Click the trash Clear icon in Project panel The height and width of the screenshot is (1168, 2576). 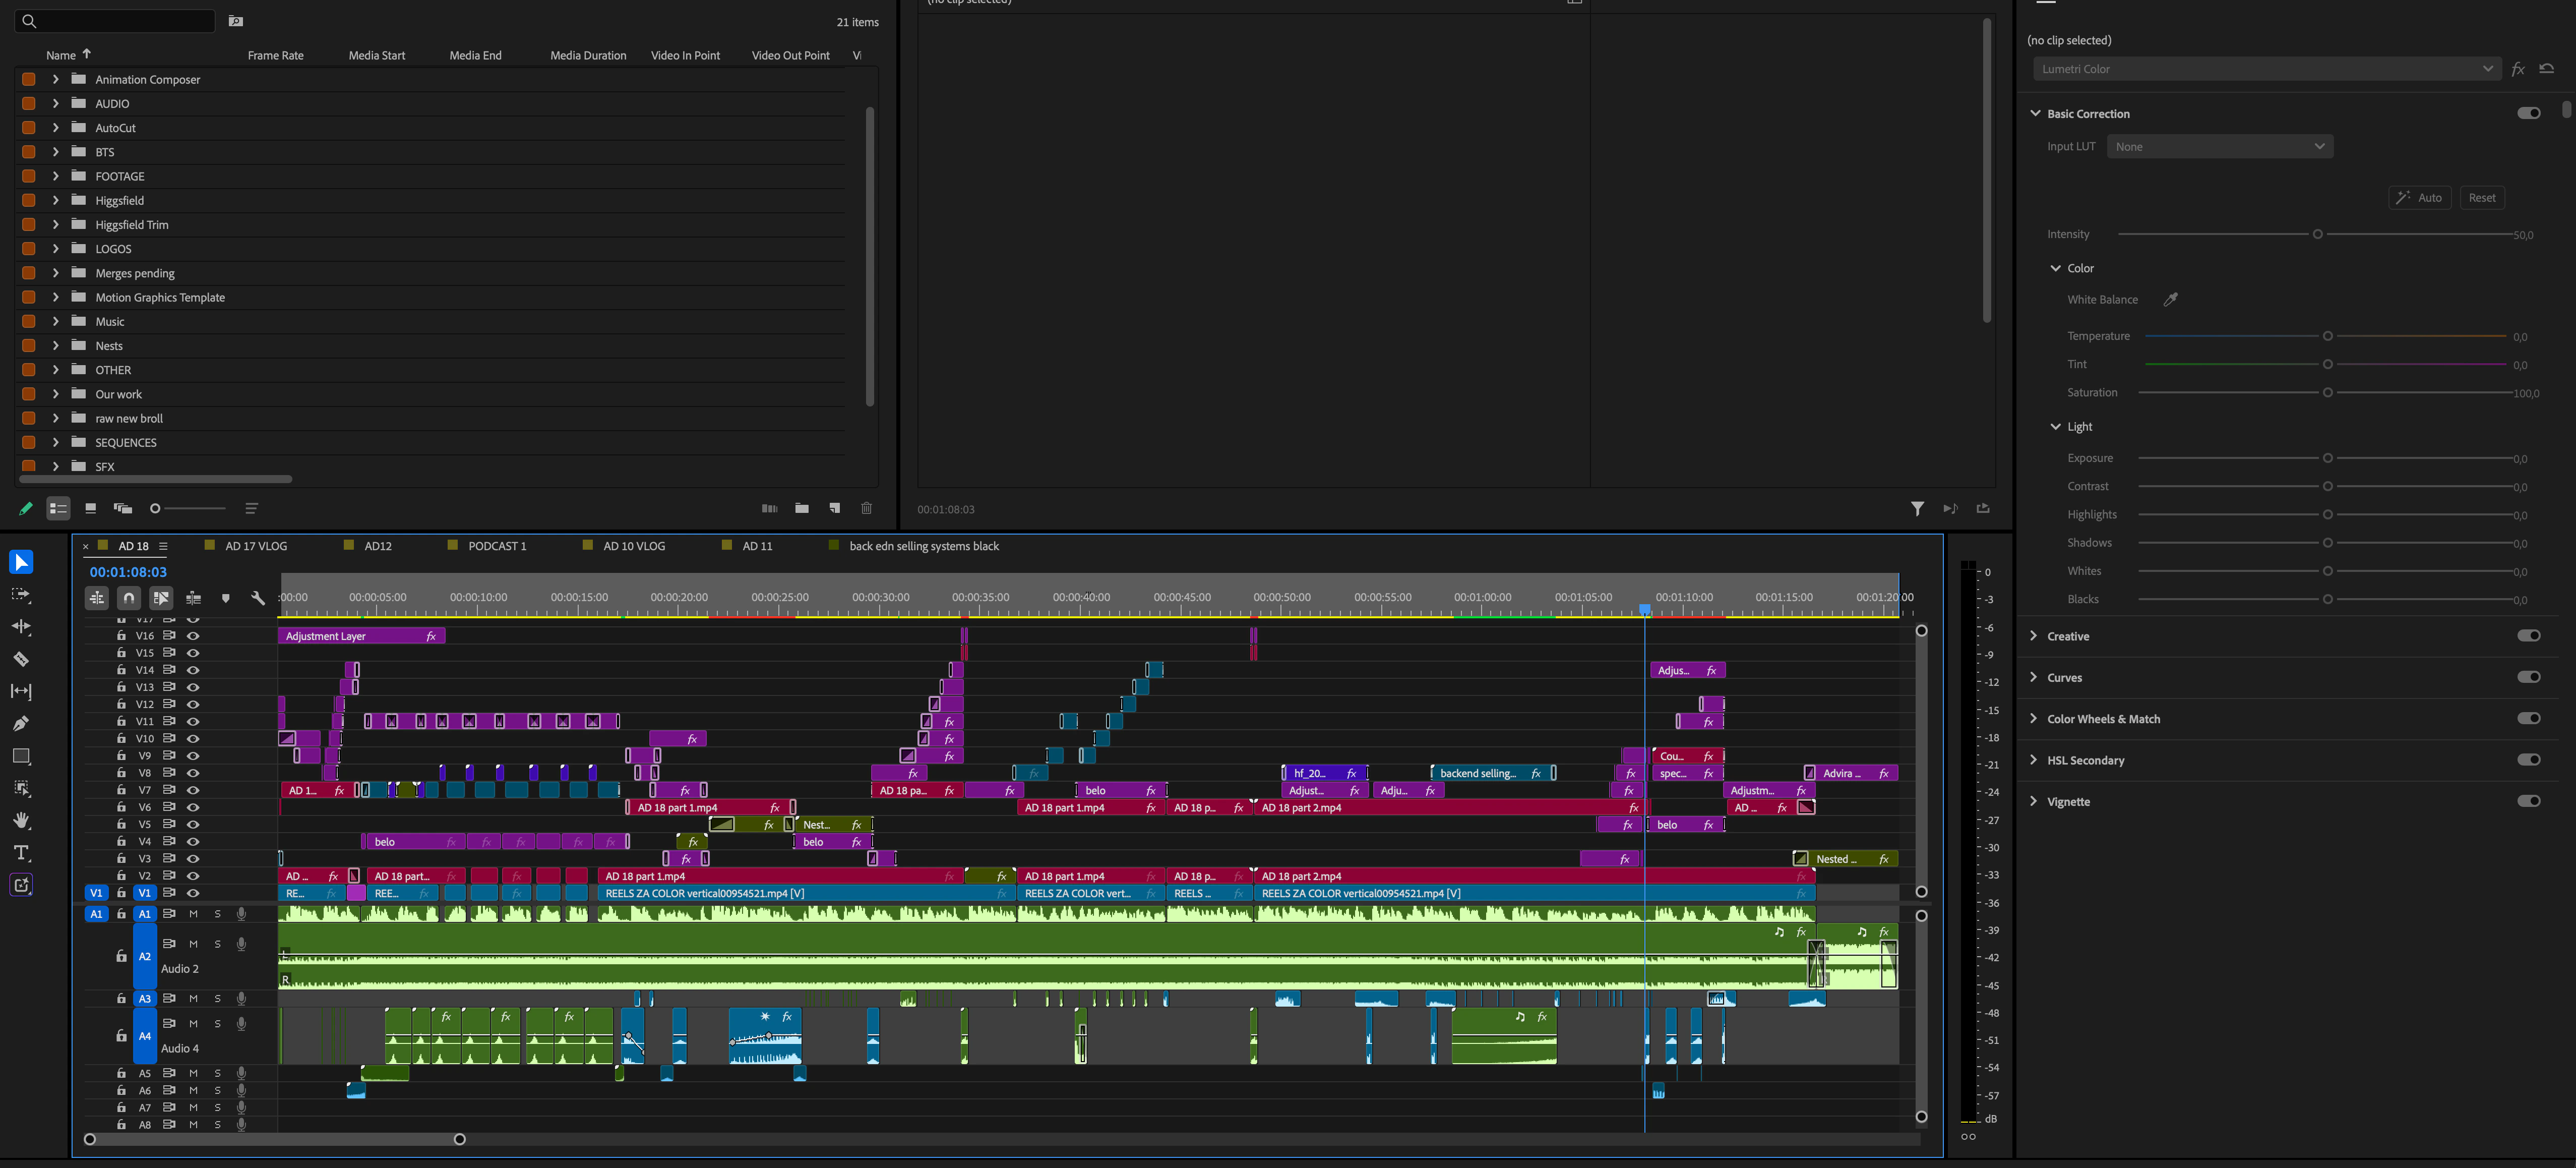(867, 508)
